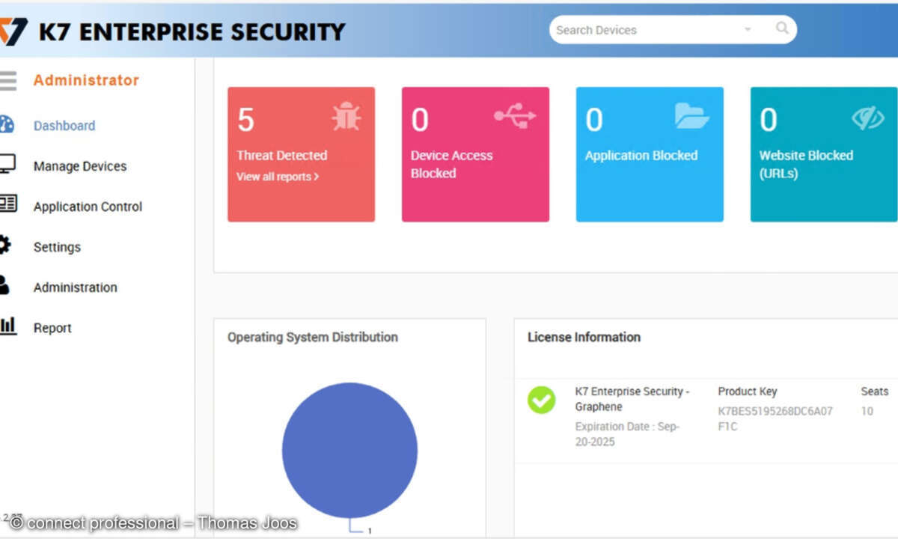Click the Website Blocked (URLs) label
Screen dimensions: 898x539
(806, 164)
